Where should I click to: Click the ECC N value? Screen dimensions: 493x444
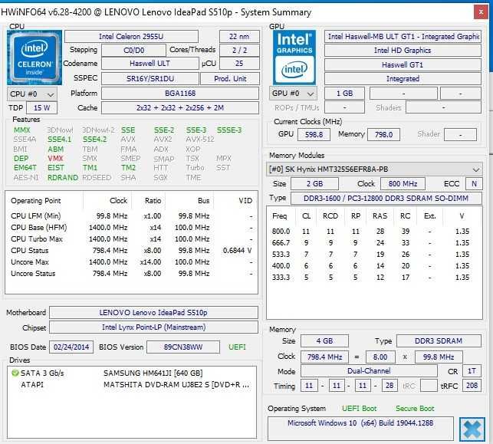(474, 183)
